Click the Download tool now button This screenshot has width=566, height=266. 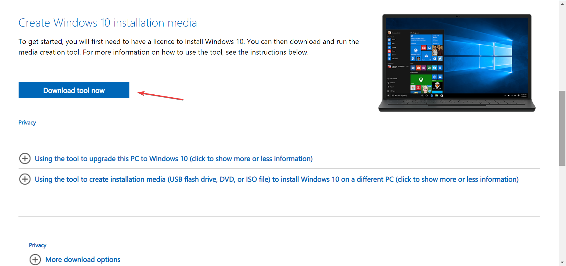click(x=74, y=90)
